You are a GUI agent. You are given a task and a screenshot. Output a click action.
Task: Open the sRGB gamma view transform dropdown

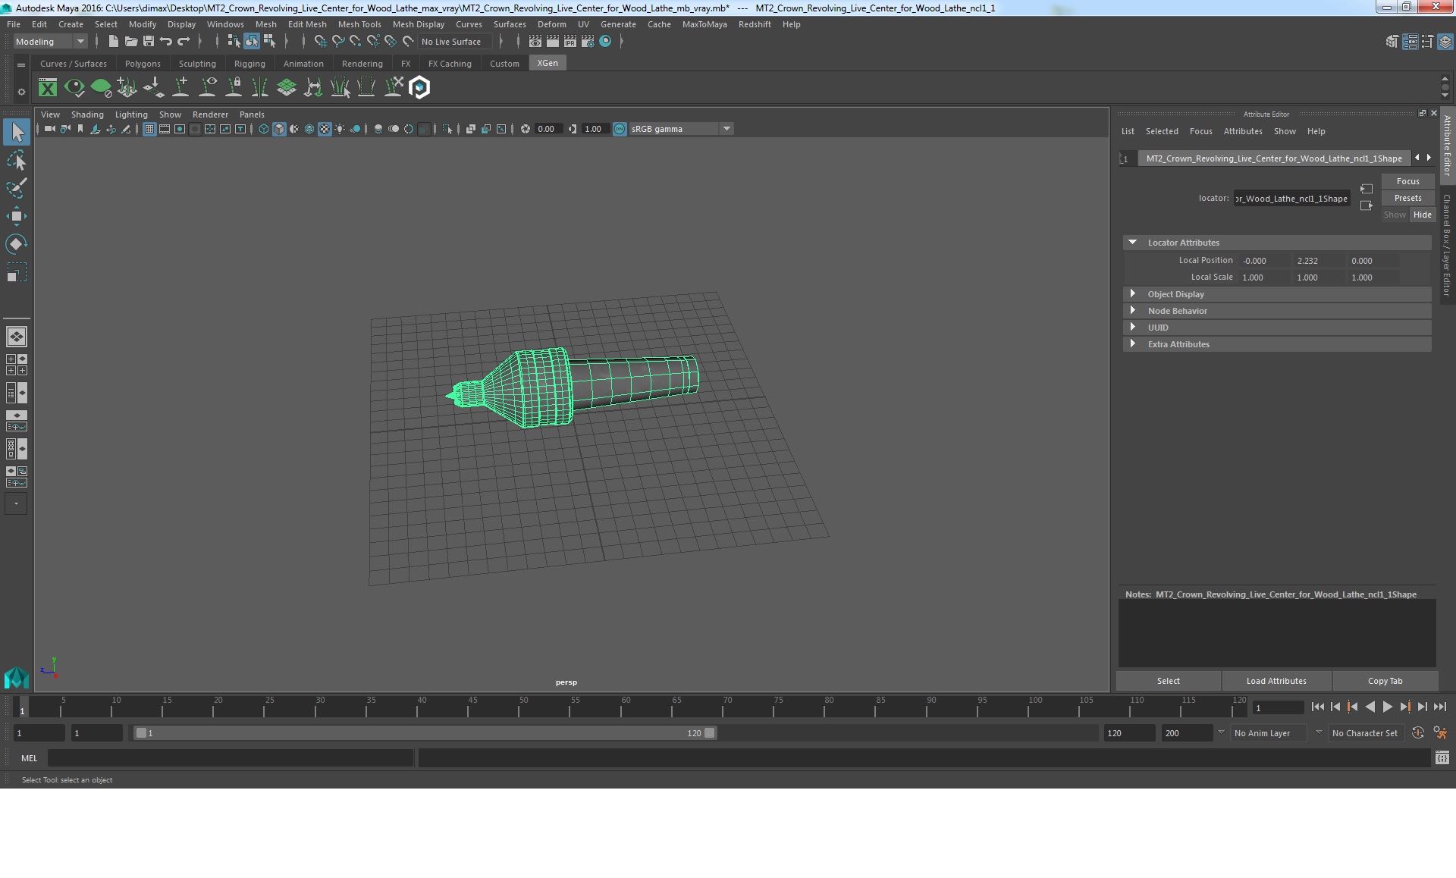click(x=681, y=129)
